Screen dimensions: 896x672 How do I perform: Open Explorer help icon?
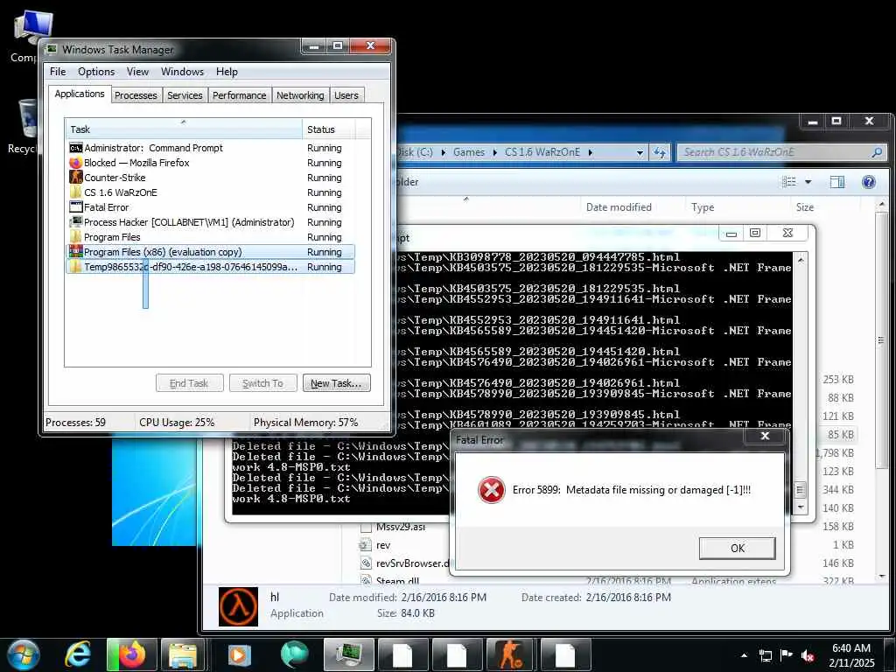pos(869,182)
